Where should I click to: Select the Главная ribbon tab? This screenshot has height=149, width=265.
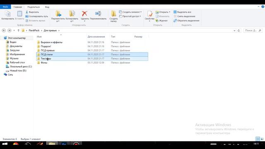(18, 7)
